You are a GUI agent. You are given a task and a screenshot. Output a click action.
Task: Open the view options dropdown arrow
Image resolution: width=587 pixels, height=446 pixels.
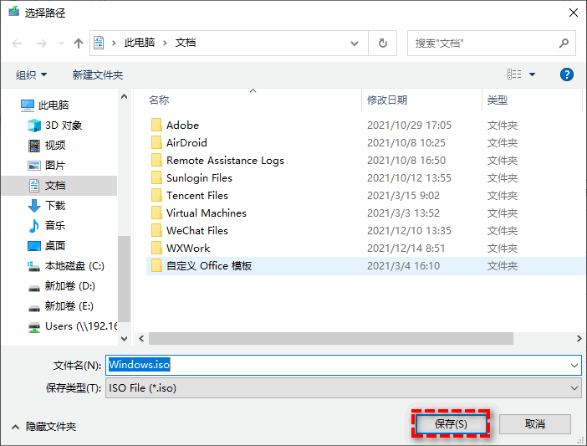pos(532,74)
